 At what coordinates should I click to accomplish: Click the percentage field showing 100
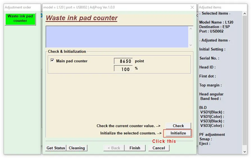(123, 69)
